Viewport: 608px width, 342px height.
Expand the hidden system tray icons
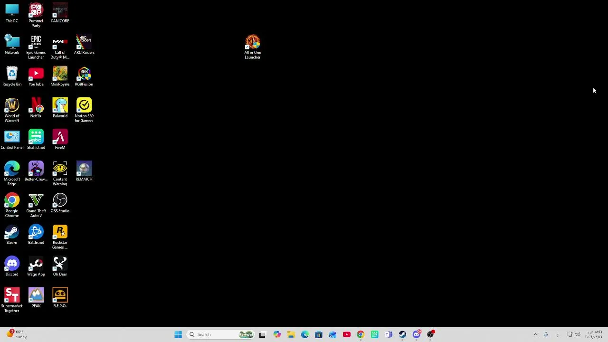click(536, 334)
